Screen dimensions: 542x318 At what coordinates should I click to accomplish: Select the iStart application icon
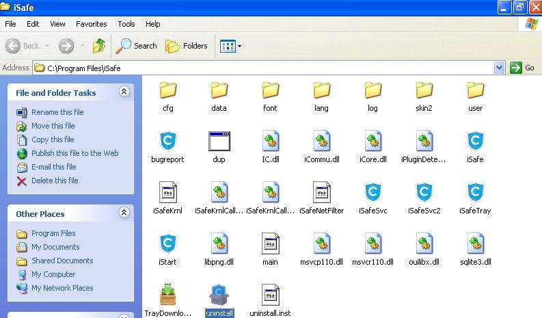pos(168,243)
